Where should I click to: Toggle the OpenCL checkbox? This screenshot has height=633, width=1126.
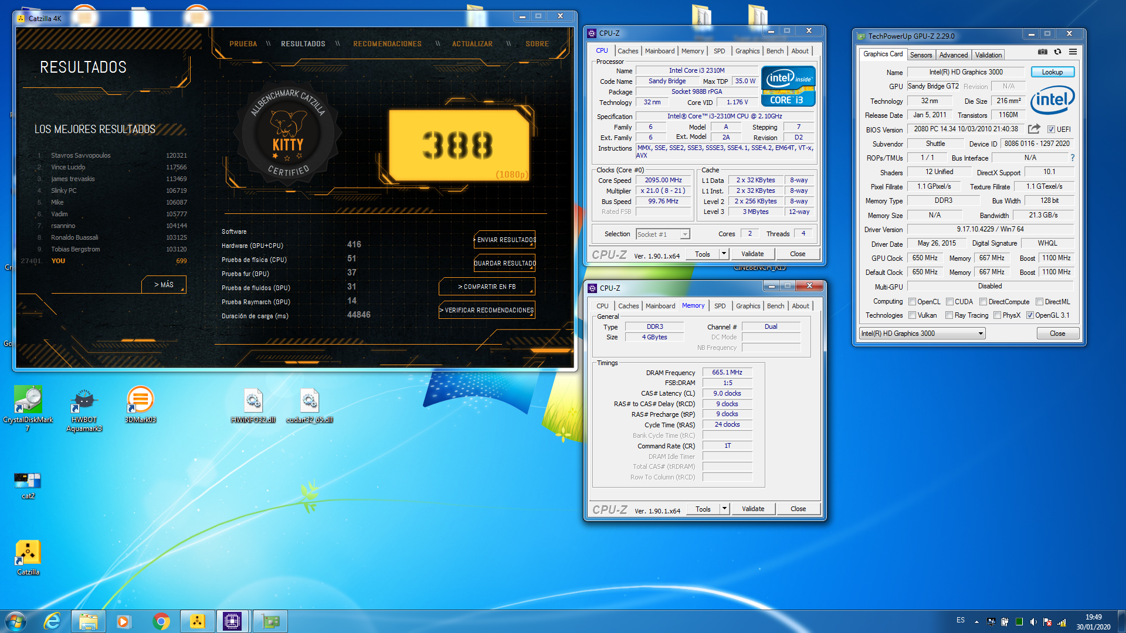tap(912, 302)
